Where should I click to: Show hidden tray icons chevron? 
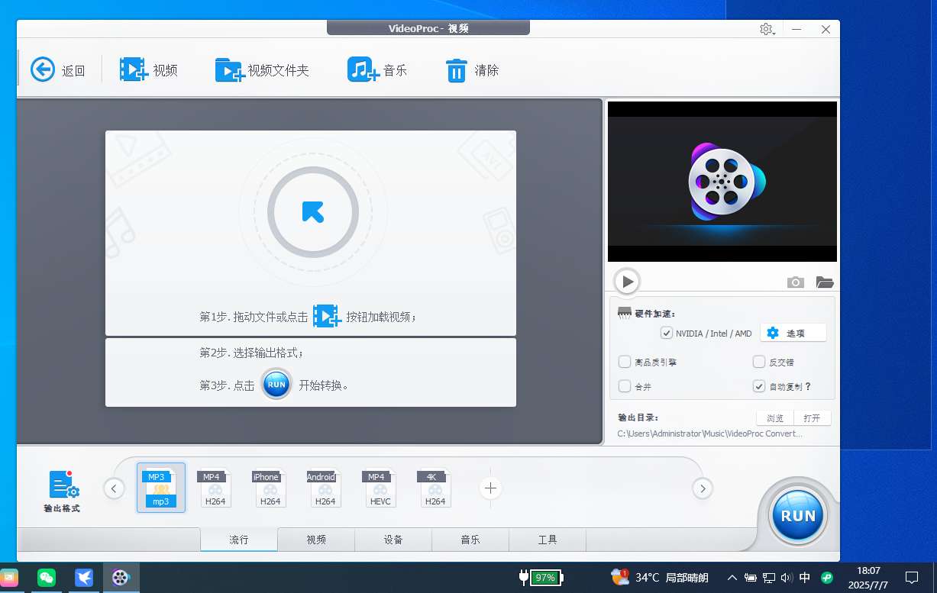[732, 578]
